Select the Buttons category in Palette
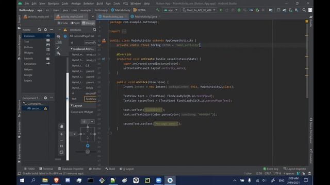Screen dimensions: 330x185 28,47
